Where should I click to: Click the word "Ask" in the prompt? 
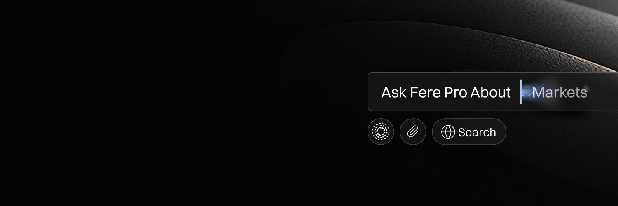pos(394,92)
